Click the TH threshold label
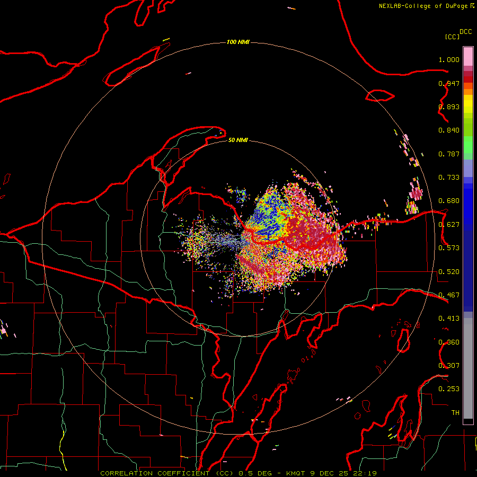Viewport: 477px width, 477px height. [x=455, y=413]
